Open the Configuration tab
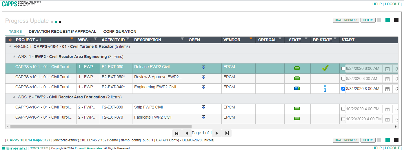The image size is (404, 161). point(120,31)
